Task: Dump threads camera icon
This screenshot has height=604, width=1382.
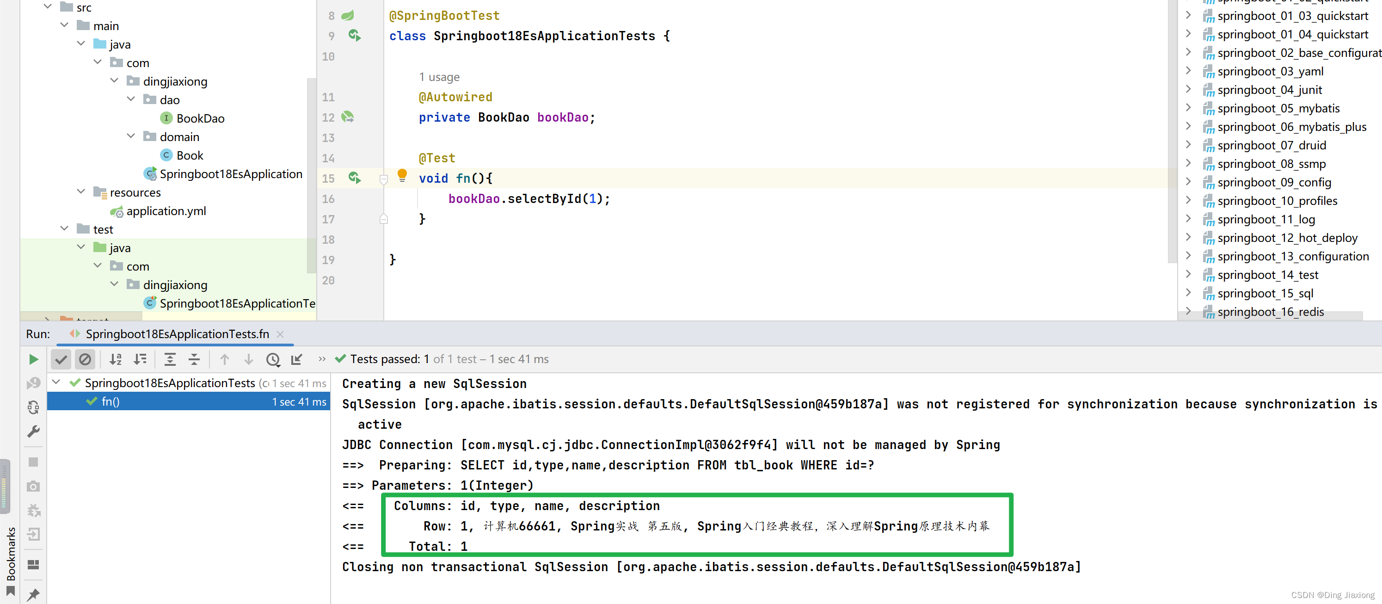Action: [x=33, y=487]
